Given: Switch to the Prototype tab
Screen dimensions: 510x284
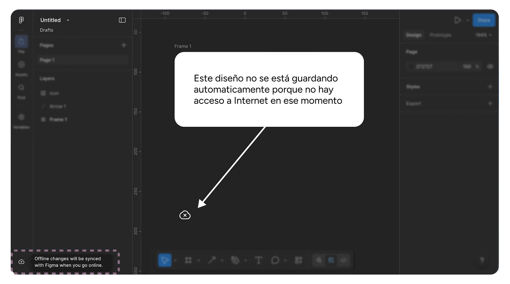Looking at the screenshot, I should click(x=440, y=35).
